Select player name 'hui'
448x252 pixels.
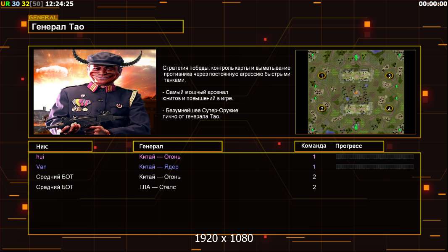[40, 157]
